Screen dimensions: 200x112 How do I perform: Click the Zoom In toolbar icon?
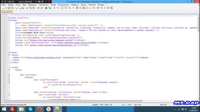pyautogui.click(x=54, y=8)
